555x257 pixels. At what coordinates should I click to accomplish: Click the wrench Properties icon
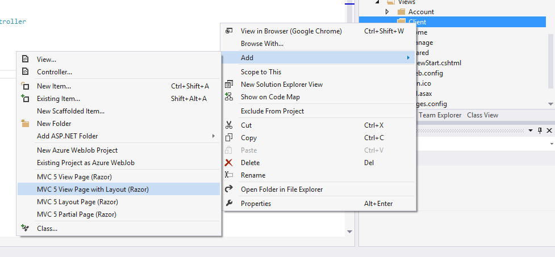229,204
